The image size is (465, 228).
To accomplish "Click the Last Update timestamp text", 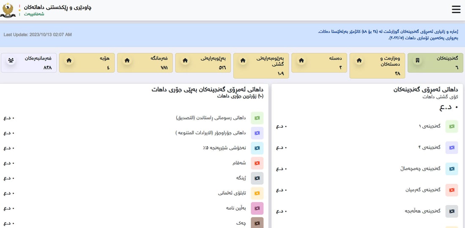I will (38, 35).
